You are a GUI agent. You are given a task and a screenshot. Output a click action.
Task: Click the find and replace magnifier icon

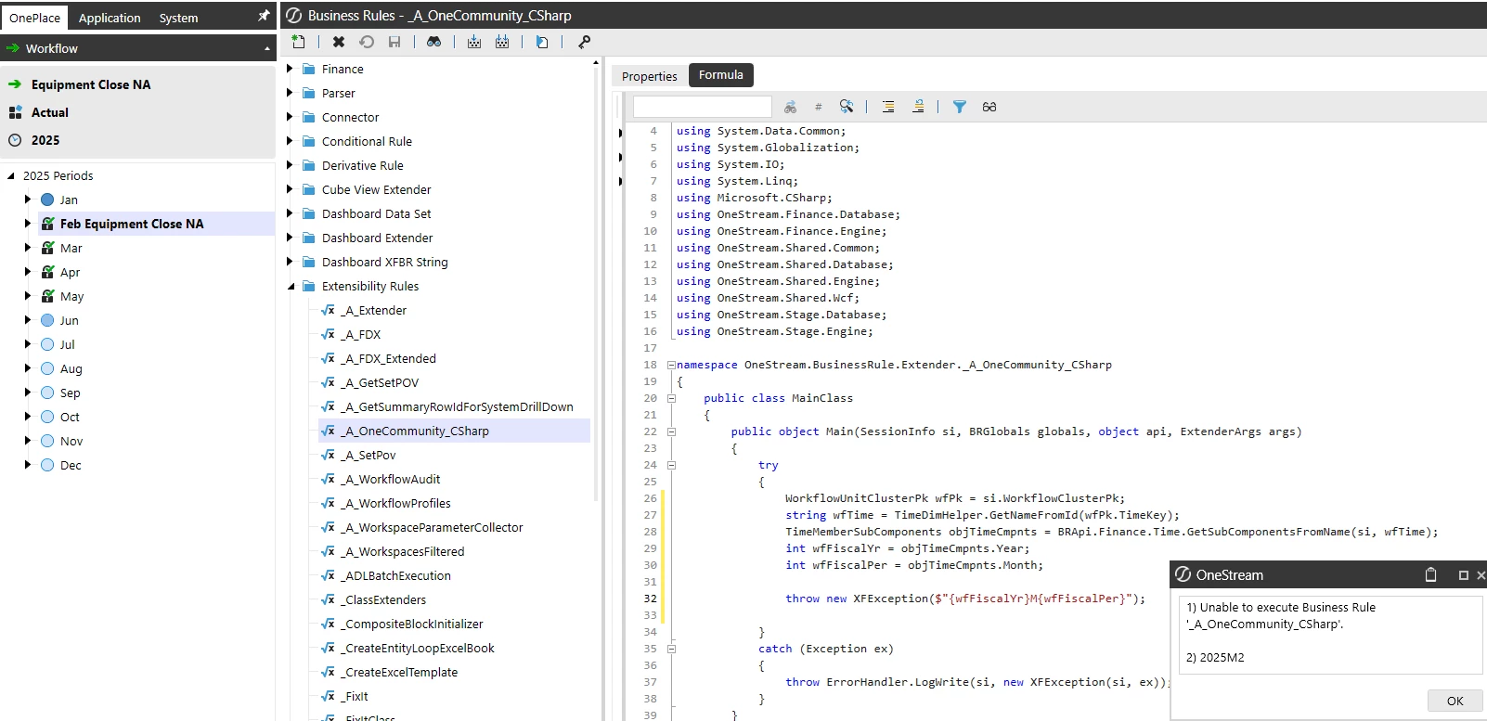pyautogui.click(x=847, y=107)
